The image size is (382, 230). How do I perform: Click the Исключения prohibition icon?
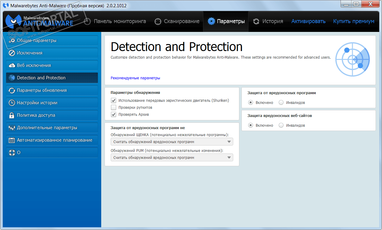[x=12, y=53]
